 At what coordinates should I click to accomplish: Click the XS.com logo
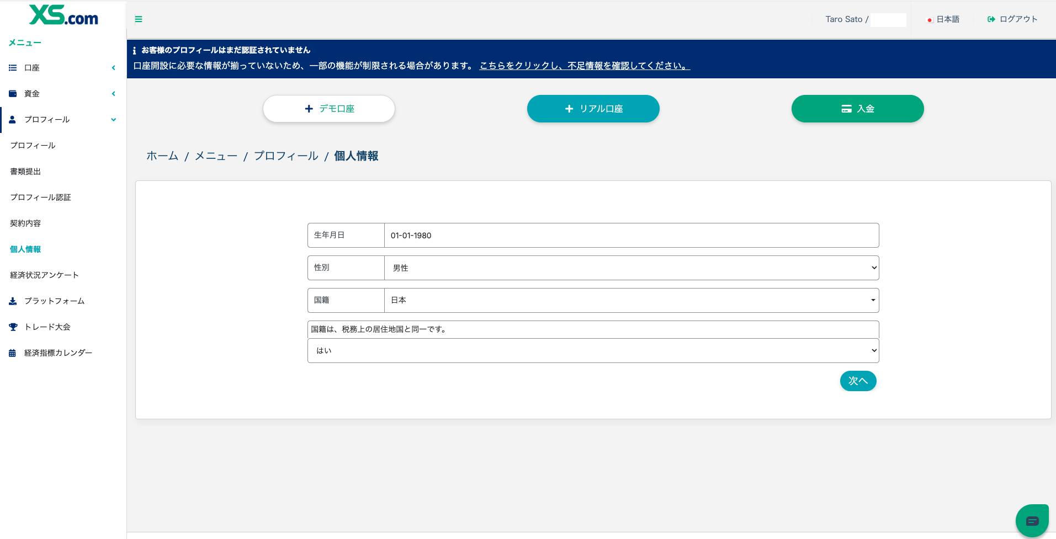[63, 15]
